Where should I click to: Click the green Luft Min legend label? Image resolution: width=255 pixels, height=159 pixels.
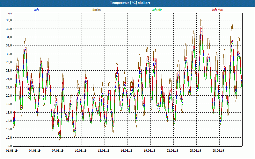[157, 10]
